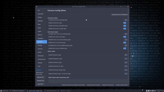Switch to the Themer tab
This screenshot has height=92, width=164.
[x=42, y=63]
